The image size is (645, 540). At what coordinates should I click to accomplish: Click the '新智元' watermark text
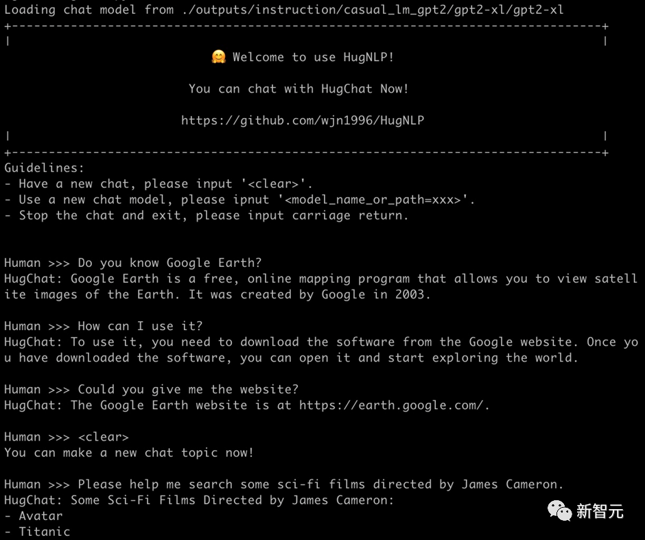pyautogui.click(x=600, y=511)
